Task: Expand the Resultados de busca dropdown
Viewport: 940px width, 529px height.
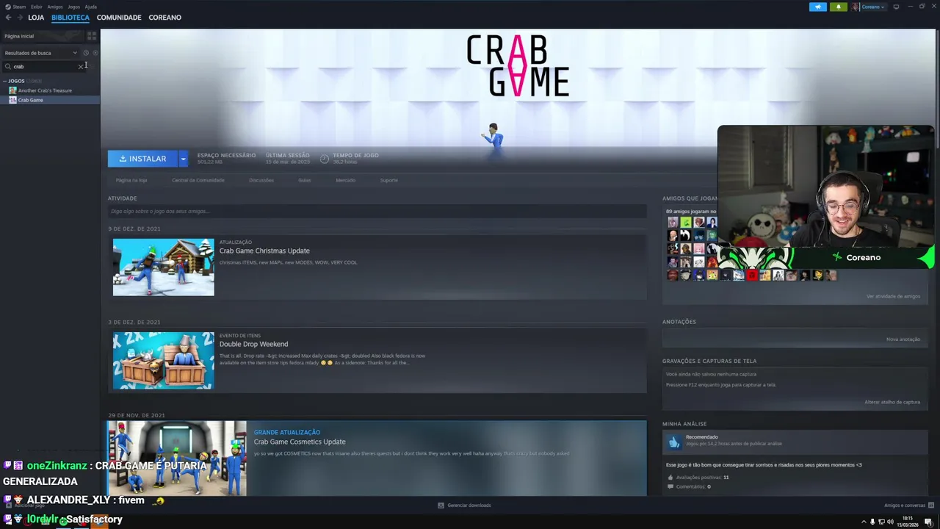Action: (x=40, y=53)
